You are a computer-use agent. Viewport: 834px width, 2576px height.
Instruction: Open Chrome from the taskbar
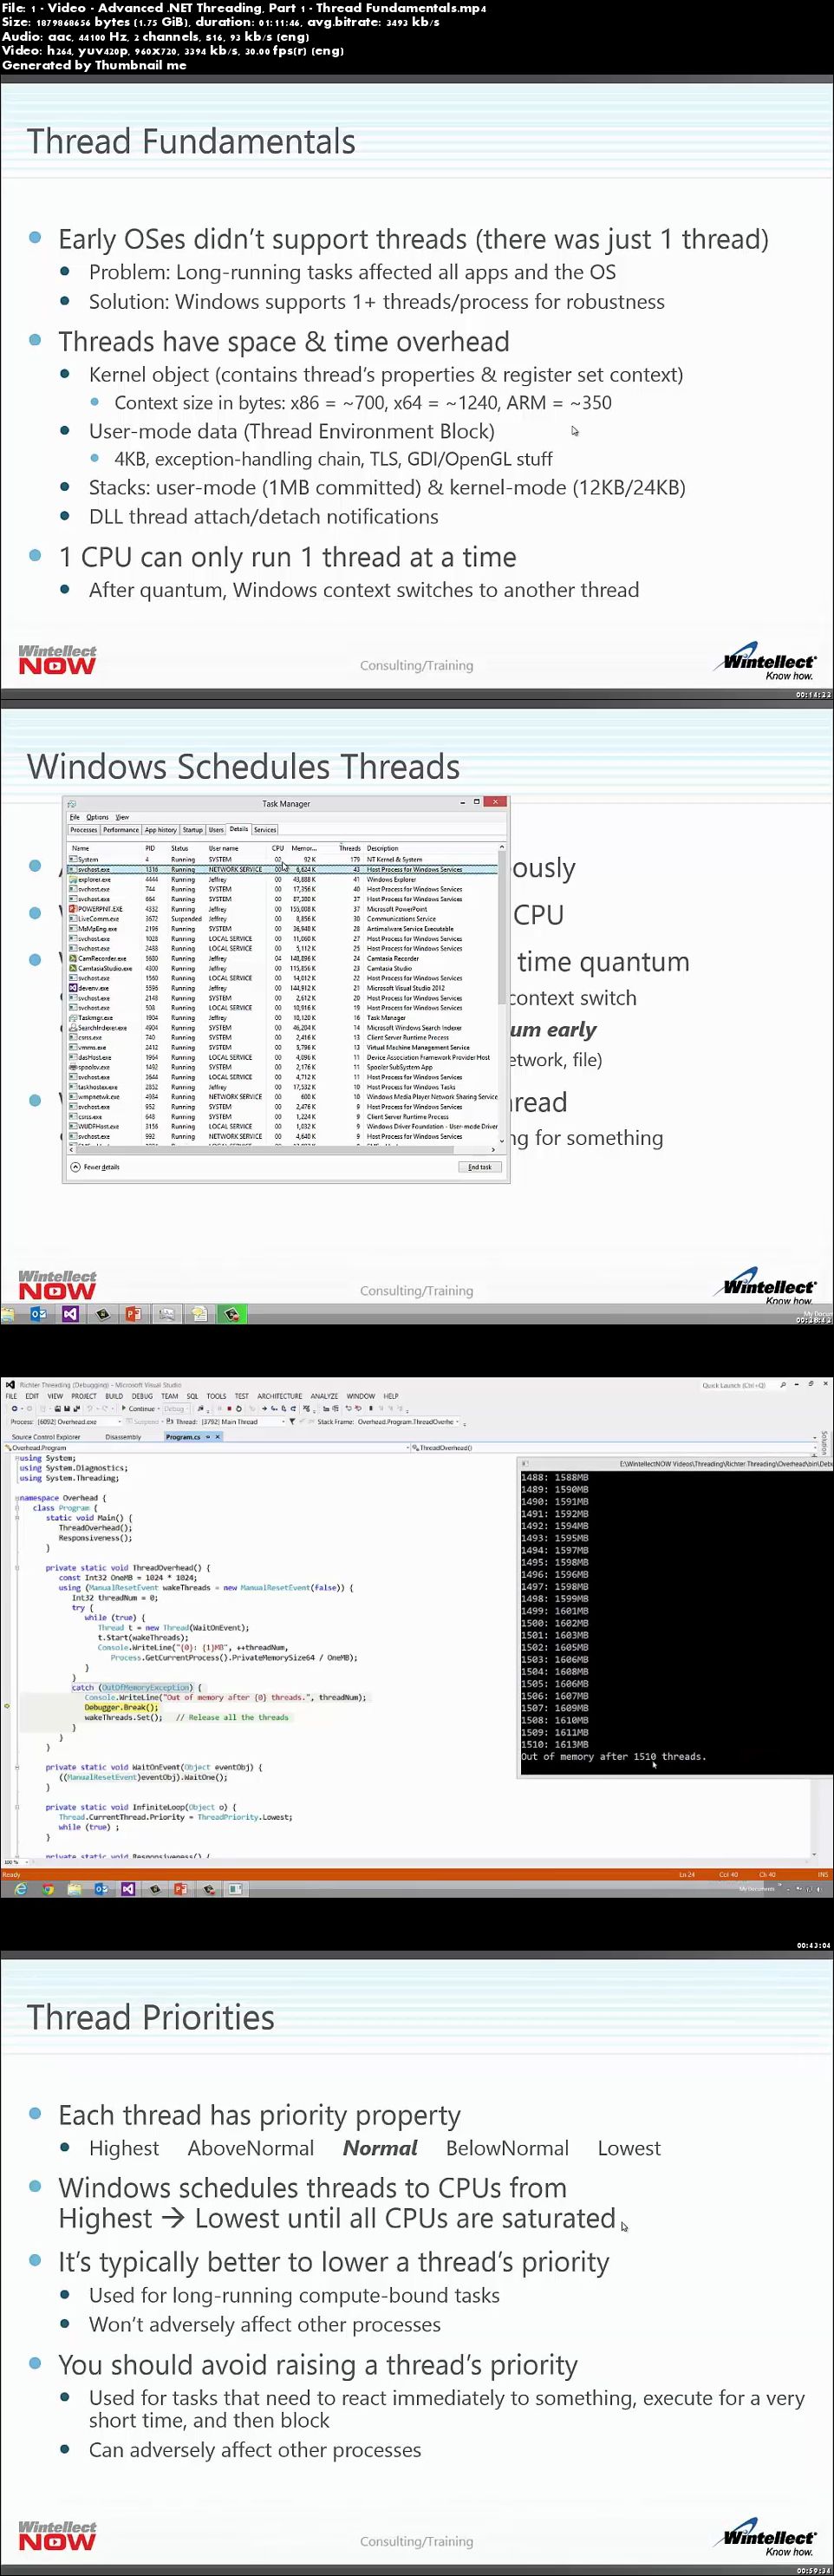point(48,1889)
